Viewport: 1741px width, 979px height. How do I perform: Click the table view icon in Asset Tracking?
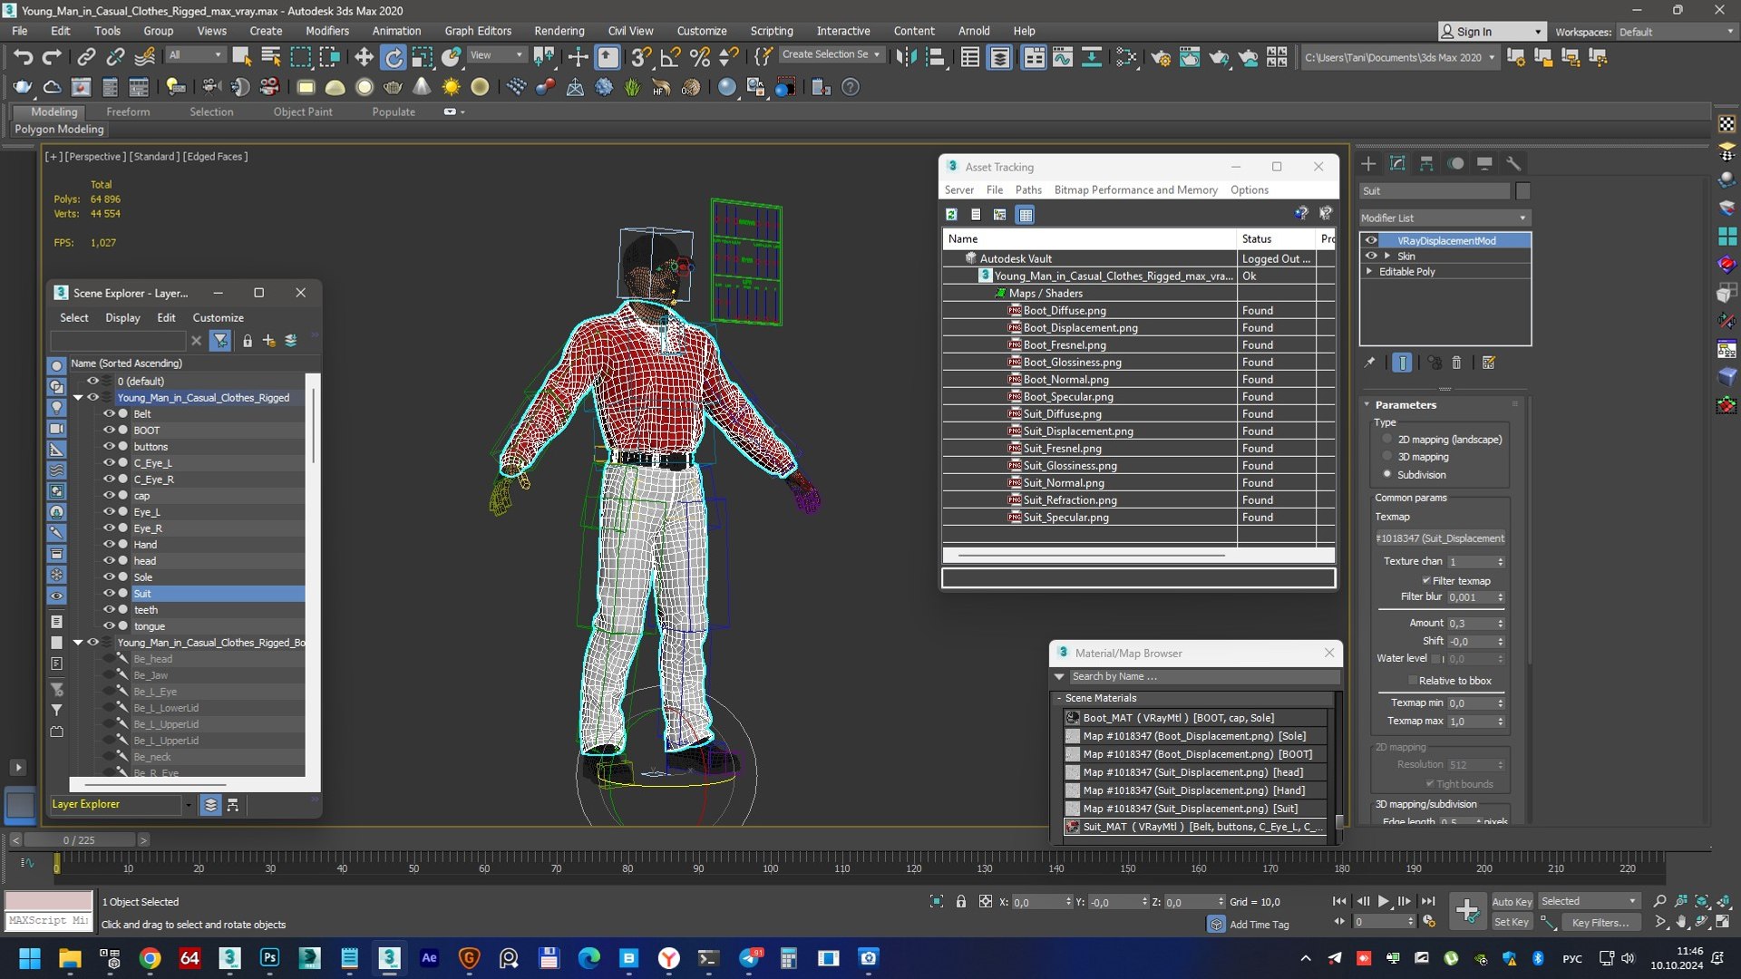tap(1026, 214)
